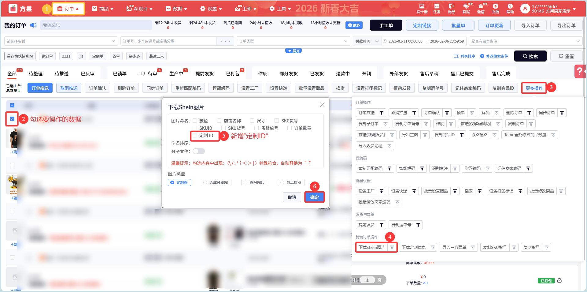Click 取消 in the 下载Shein图片 dialog
The height and width of the screenshot is (292, 587).
[x=292, y=197]
